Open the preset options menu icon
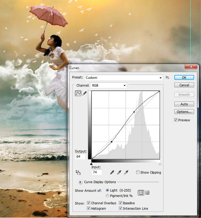Viewport: 201px width, 218px height. (167, 77)
